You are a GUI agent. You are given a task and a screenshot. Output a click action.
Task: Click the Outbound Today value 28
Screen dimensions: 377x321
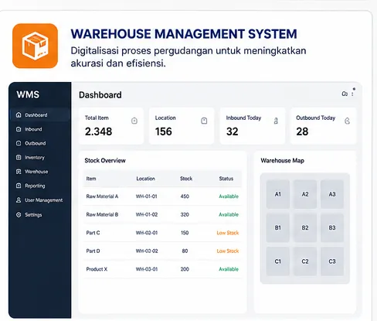click(302, 131)
